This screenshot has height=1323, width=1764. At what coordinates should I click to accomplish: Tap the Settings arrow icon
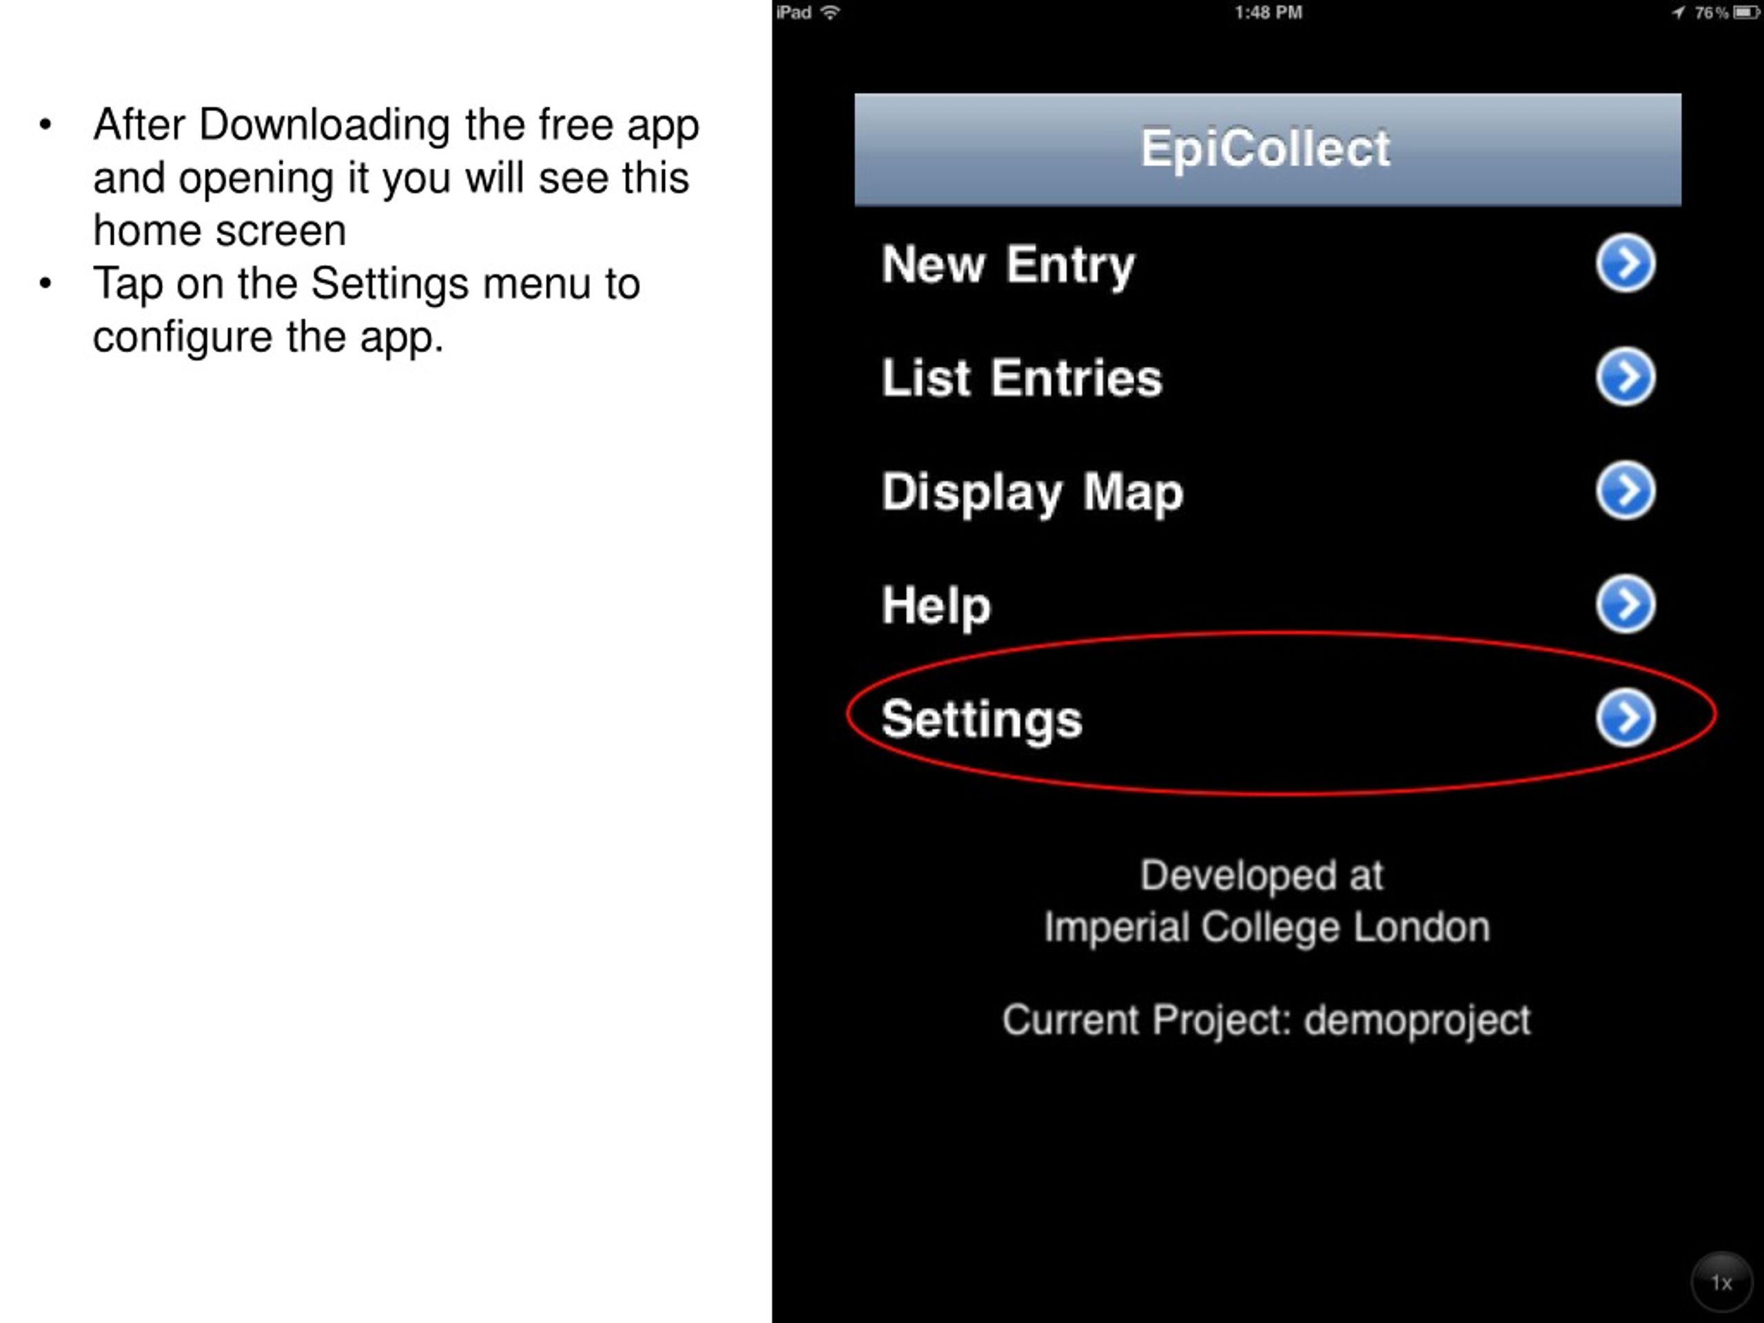click(1625, 718)
